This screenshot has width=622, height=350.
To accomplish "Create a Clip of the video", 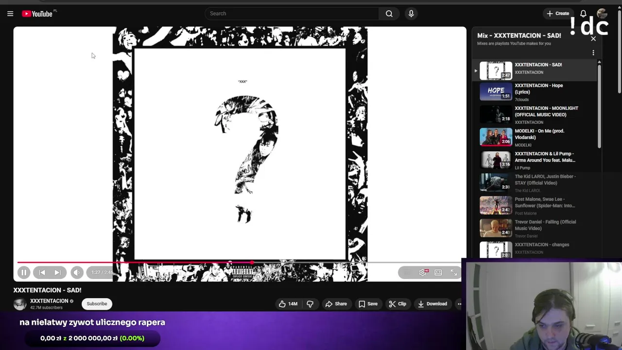I will (x=397, y=304).
